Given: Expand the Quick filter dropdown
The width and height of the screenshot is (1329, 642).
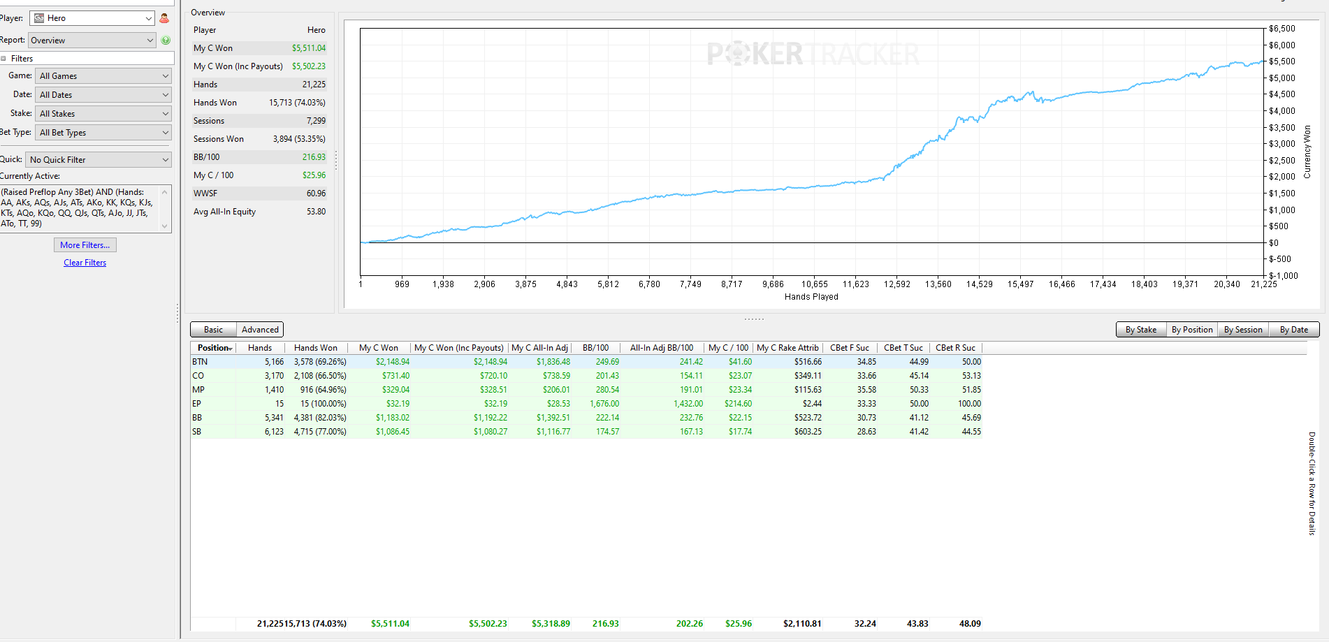Looking at the screenshot, I should [99, 160].
